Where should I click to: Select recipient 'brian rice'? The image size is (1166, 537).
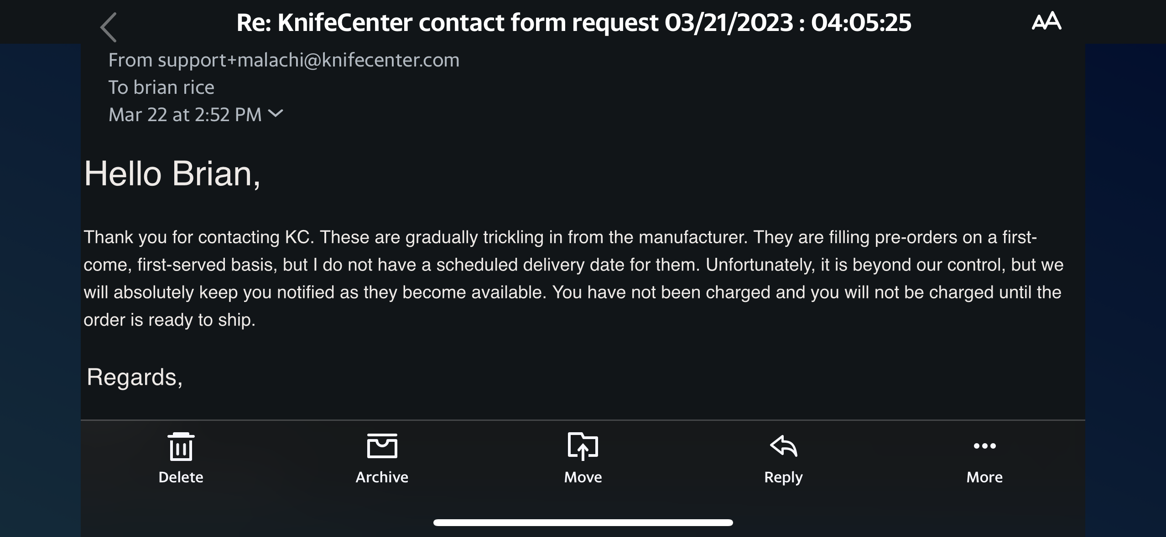[173, 87]
